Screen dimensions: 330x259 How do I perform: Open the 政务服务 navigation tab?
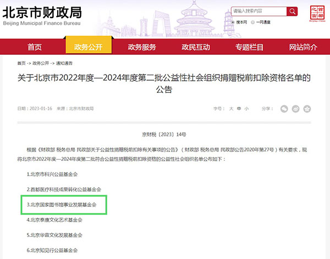point(142,47)
